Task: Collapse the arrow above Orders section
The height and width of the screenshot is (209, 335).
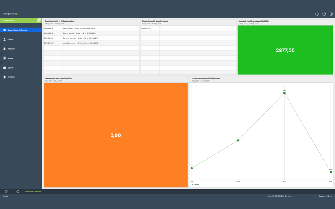Action: pos(2,54)
